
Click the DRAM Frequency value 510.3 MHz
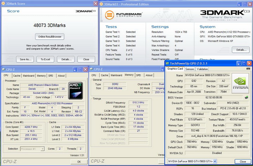[138, 102]
